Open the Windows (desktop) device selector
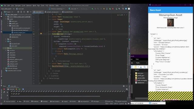The height and width of the screenshot is (109, 194). 57,9
